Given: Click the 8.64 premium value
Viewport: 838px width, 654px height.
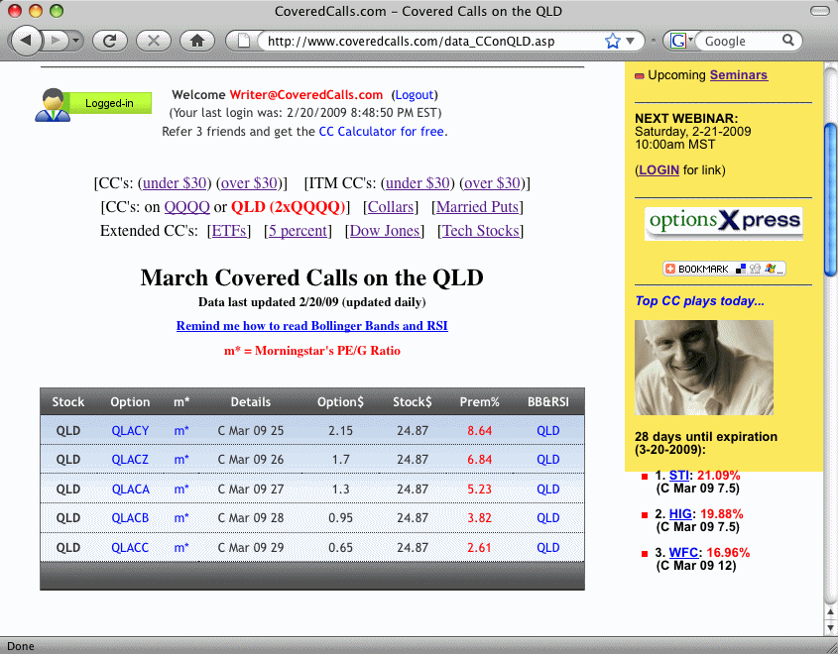Looking at the screenshot, I should pos(479,431).
